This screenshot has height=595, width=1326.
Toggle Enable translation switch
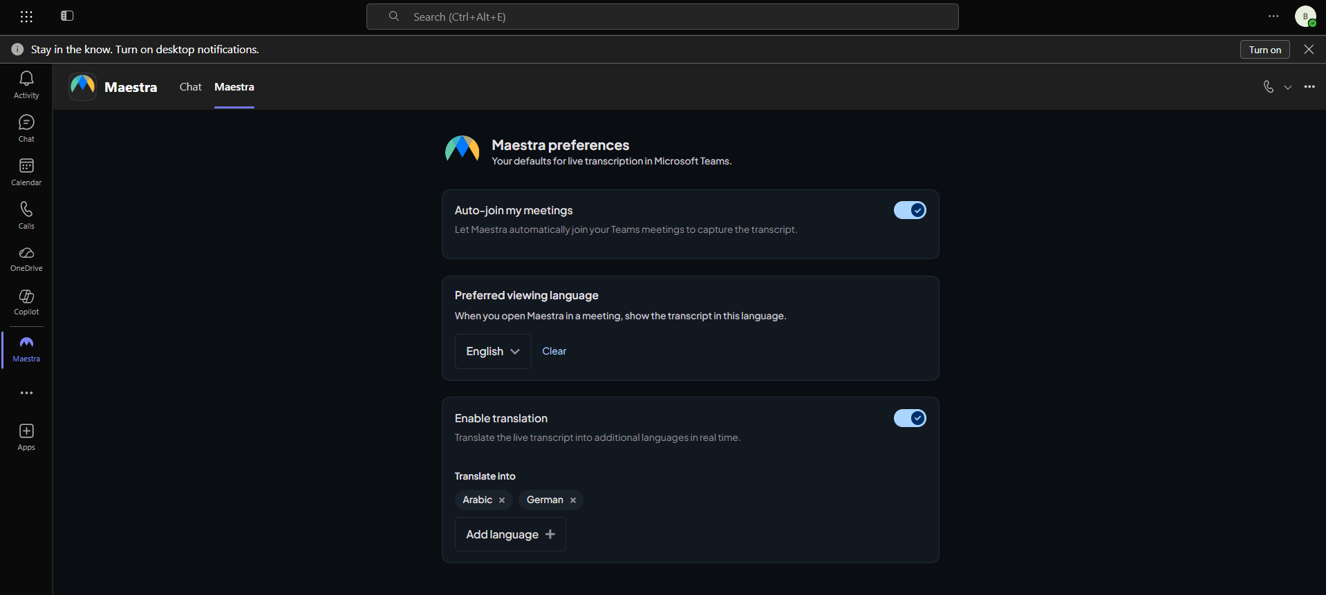click(x=910, y=418)
